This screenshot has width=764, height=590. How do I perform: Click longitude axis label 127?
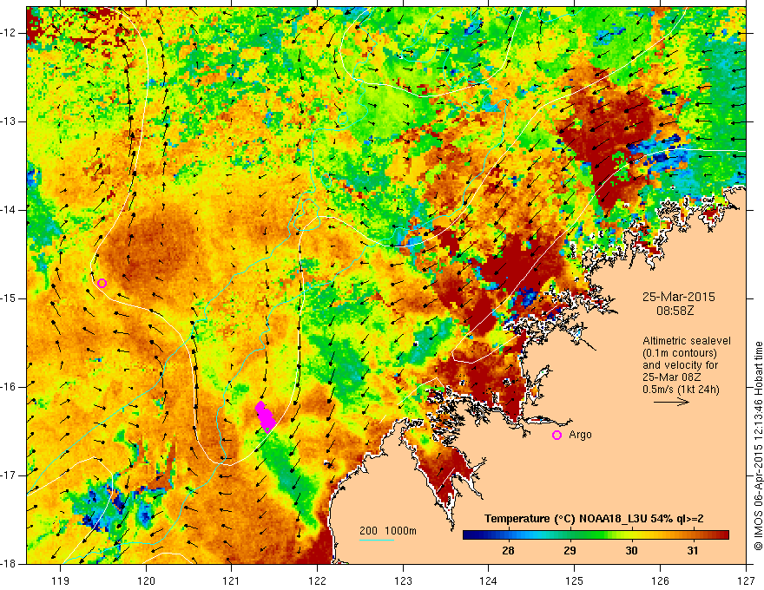(x=746, y=581)
